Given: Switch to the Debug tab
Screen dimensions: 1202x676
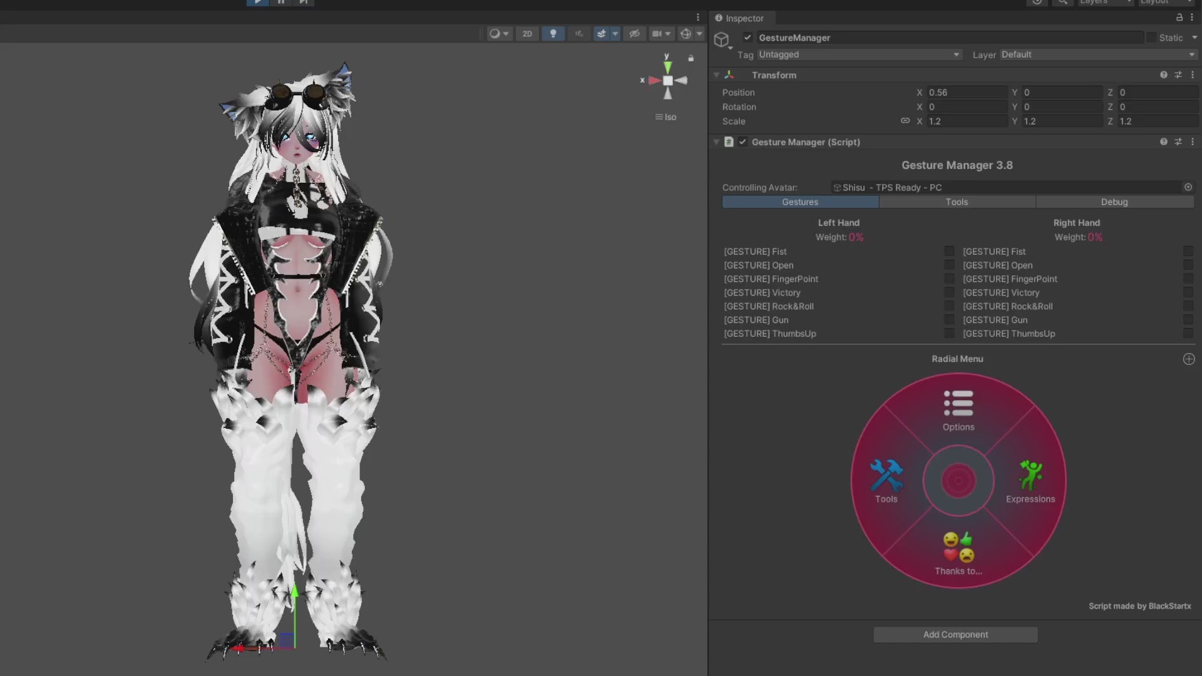Looking at the screenshot, I should pyautogui.click(x=1114, y=202).
